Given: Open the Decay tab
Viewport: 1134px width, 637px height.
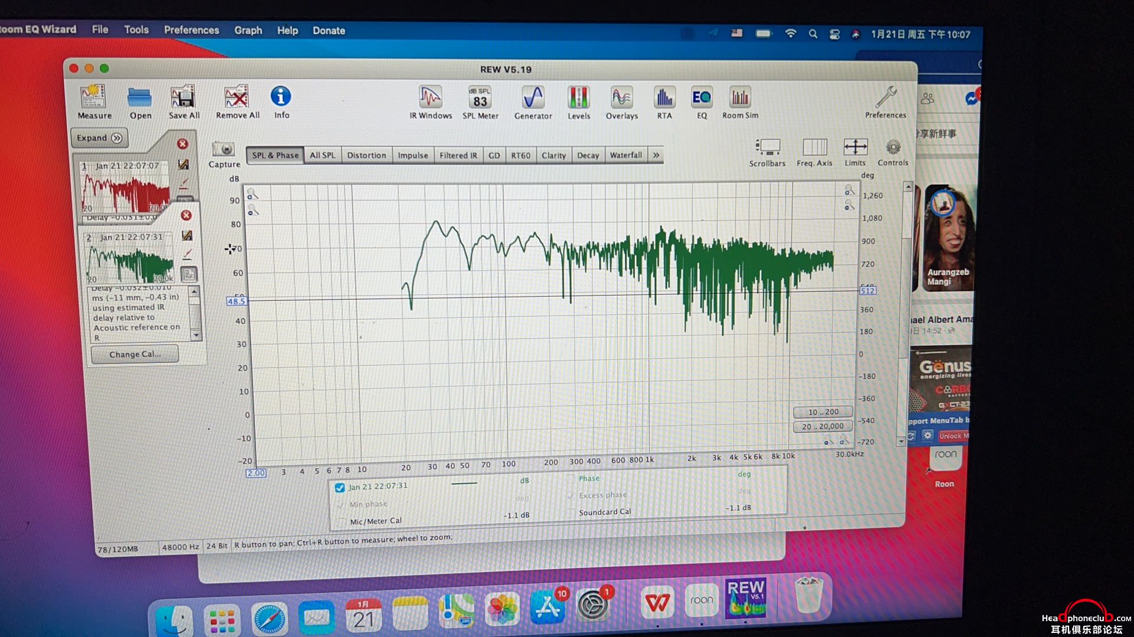Looking at the screenshot, I should point(588,155).
